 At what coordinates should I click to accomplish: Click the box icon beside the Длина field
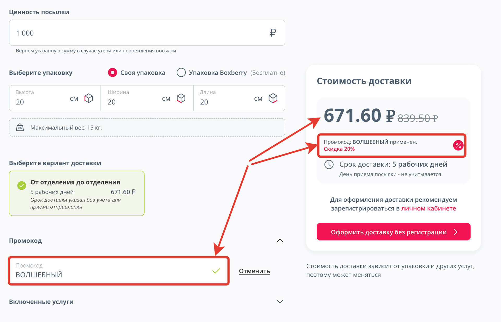[x=273, y=98]
